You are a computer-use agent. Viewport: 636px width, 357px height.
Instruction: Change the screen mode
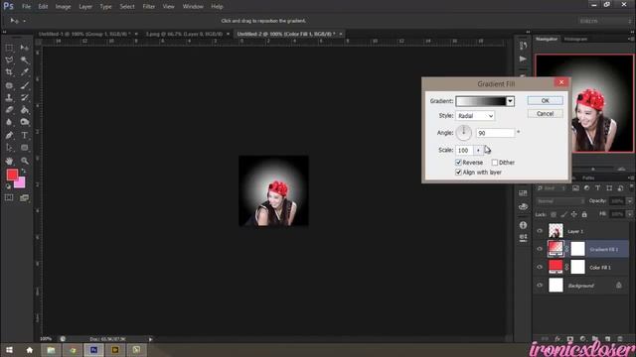24,198
